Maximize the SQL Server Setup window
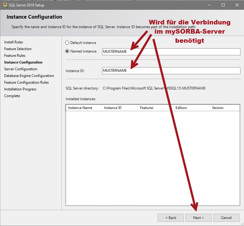Viewport: 244px width, 226px height. (223, 5)
